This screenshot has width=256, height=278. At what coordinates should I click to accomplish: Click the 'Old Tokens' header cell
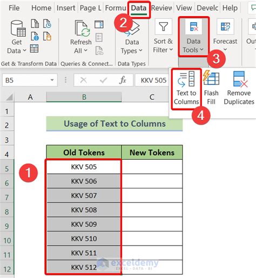(84, 152)
